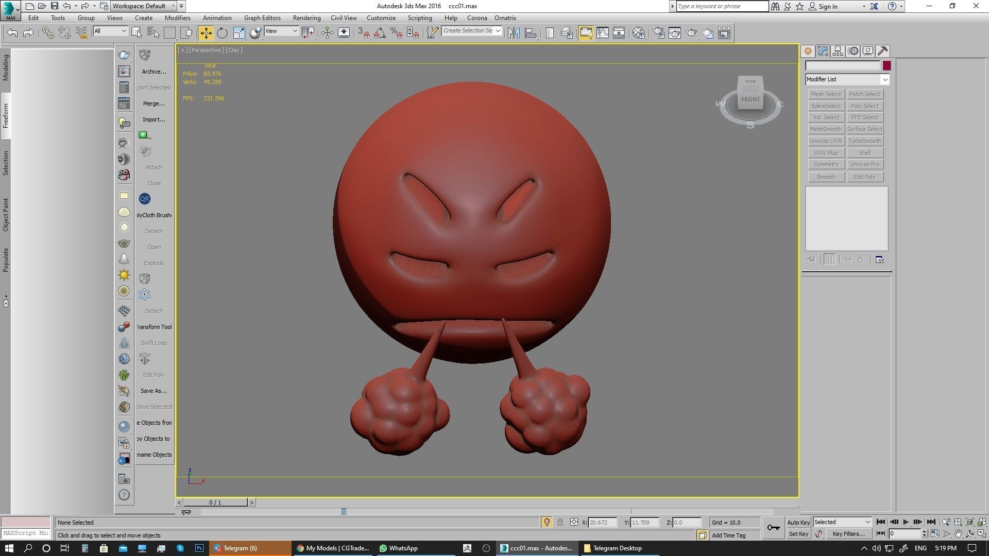Switch to the Hierarchy panel icon
This screenshot has height=556, width=989.
[838, 51]
